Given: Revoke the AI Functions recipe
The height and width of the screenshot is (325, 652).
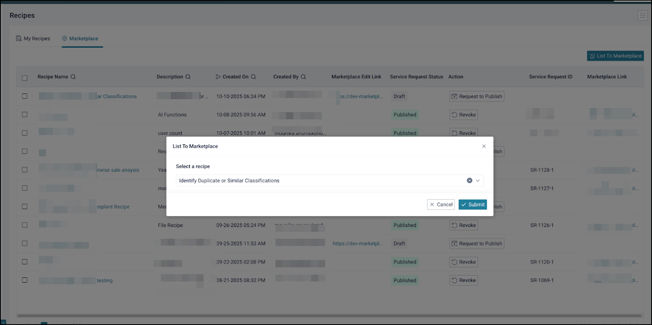Looking at the screenshot, I should pos(464,115).
